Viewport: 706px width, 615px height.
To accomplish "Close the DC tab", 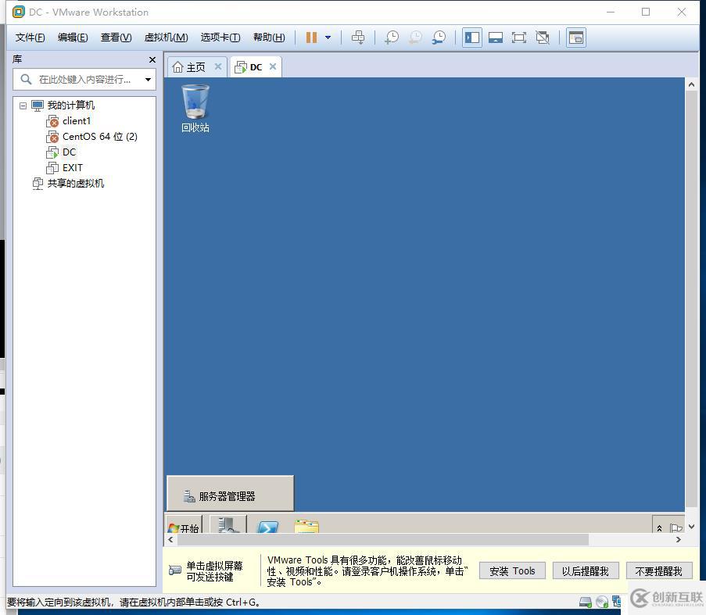I will tap(273, 66).
